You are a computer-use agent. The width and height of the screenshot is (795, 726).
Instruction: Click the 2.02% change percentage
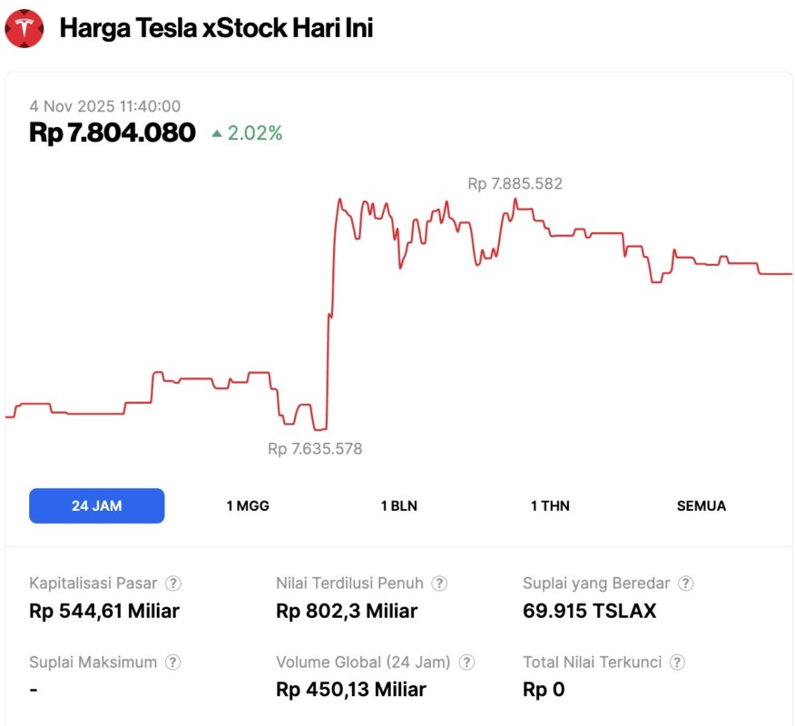[x=255, y=133]
